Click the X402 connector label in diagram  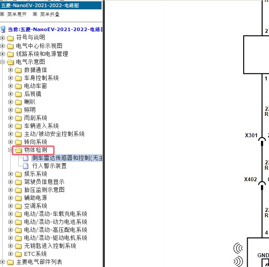(250, 179)
